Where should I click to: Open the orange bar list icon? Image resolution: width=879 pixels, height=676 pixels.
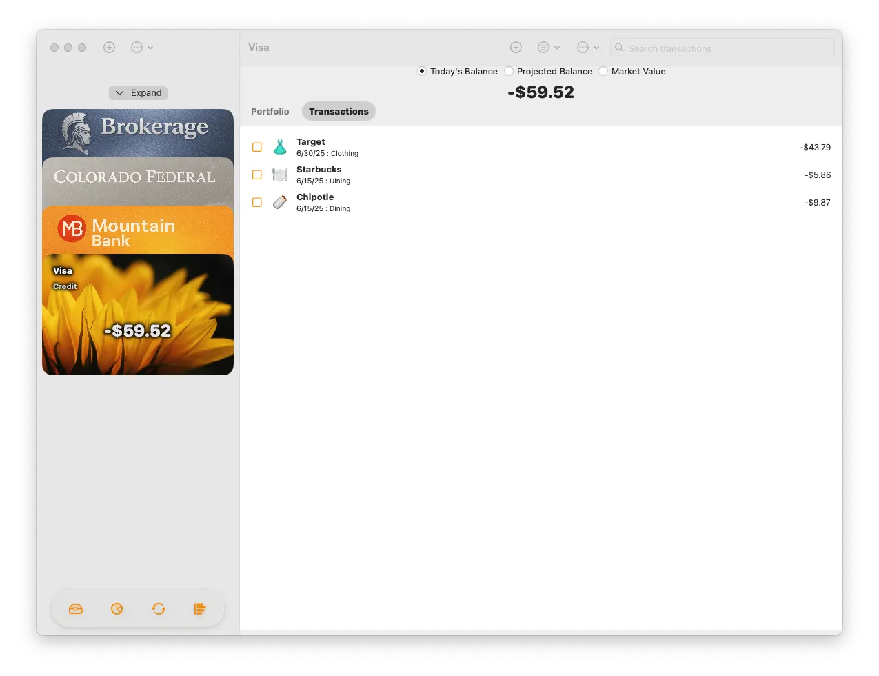[x=200, y=608]
